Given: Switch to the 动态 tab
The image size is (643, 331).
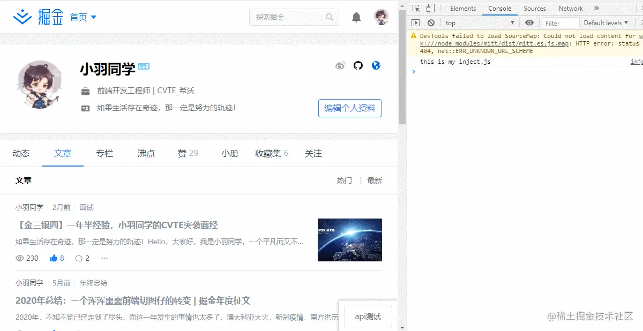Looking at the screenshot, I should 21,153.
